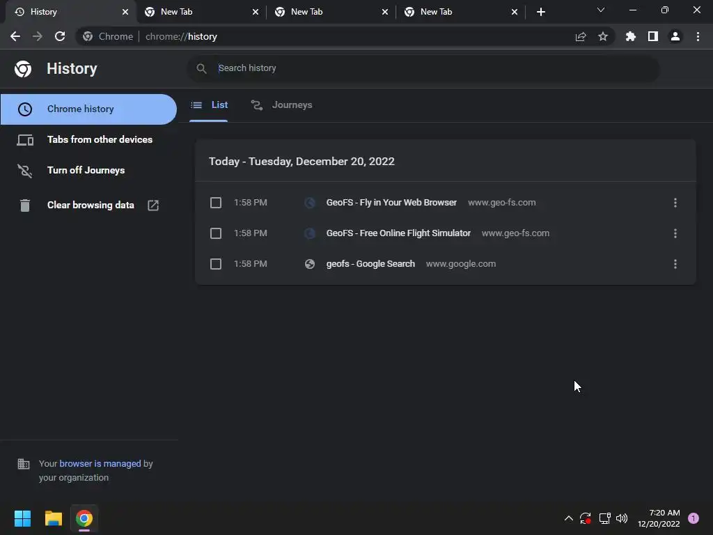
Task: Click the www.google.com domain text
Action: [x=461, y=264]
